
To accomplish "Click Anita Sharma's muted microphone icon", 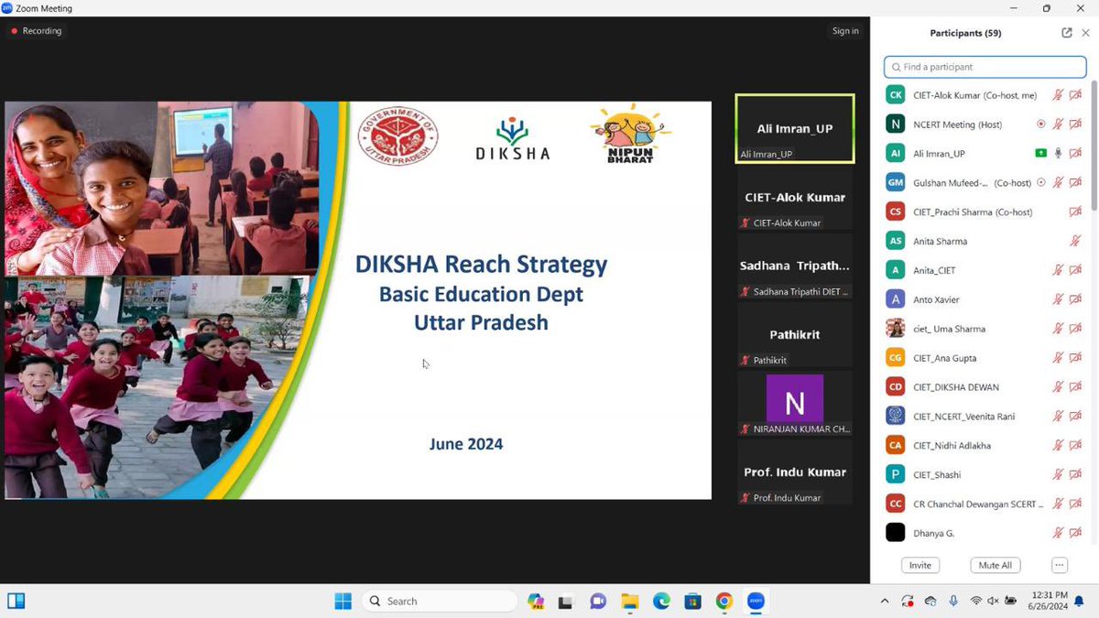I will coord(1075,242).
